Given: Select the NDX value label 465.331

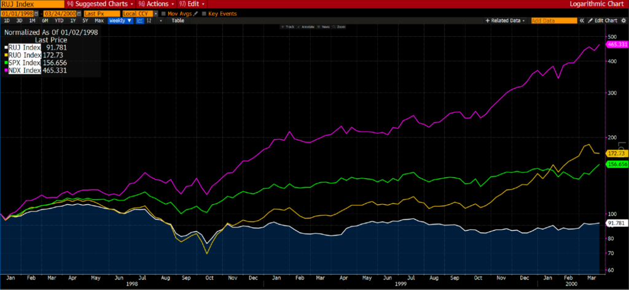Looking at the screenshot, I should pyautogui.click(x=617, y=44).
